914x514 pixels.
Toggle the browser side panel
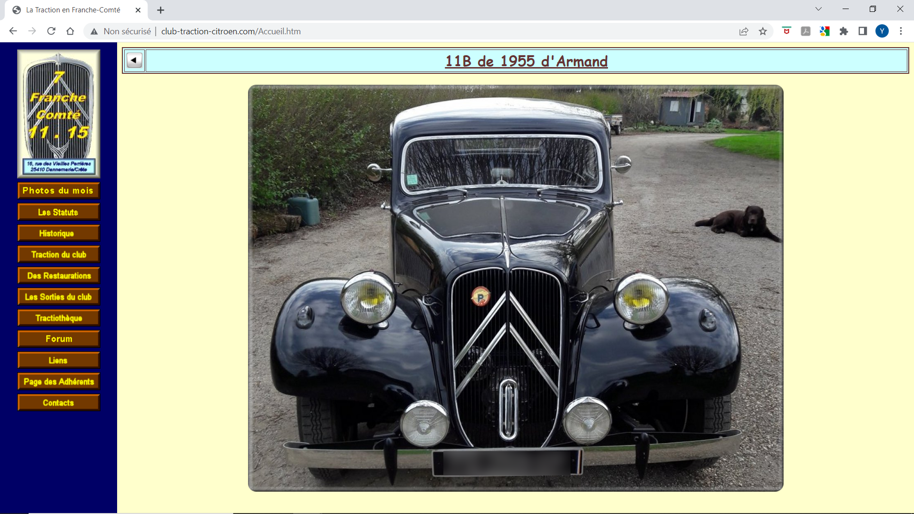(x=863, y=31)
